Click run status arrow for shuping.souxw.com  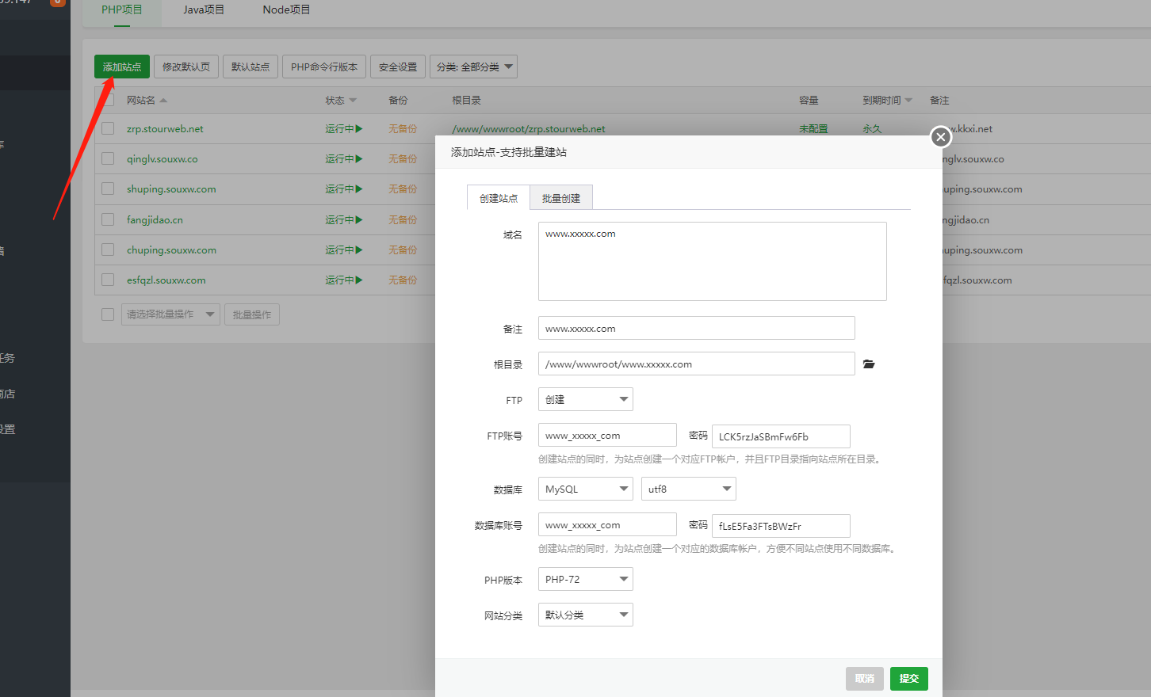pyautogui.click(x=359, y=189)
